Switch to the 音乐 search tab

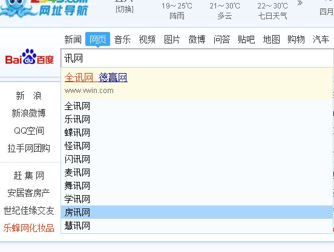tap(122, 39)
